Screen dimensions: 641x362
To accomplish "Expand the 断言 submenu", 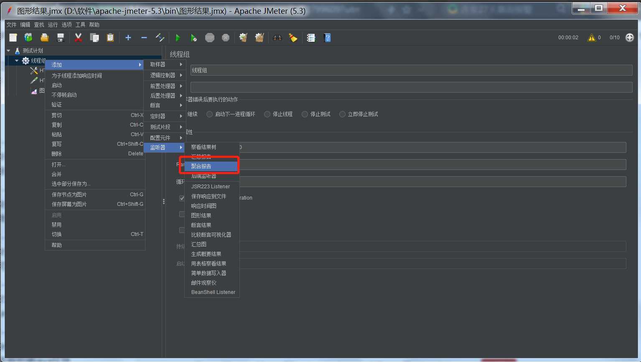I will coord(165,105).
